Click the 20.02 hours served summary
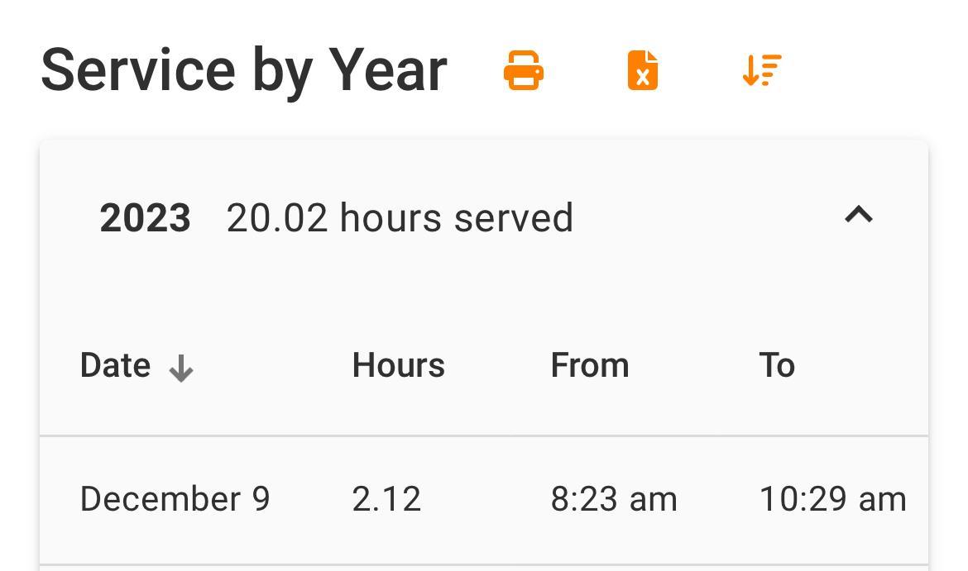 coord(400,218)
